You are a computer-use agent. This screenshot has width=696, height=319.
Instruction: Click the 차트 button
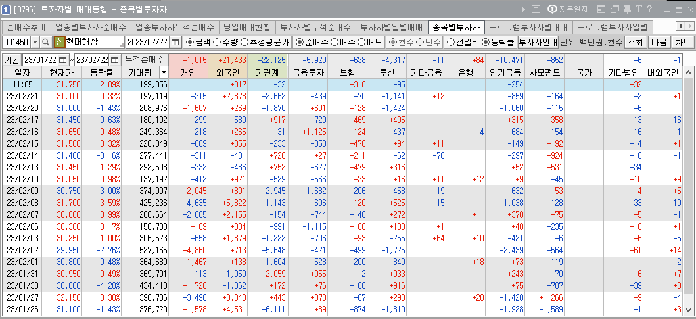coord(683,42)
